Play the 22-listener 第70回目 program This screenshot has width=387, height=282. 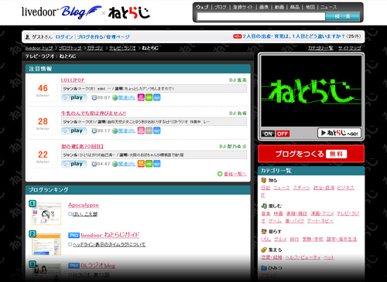(74, 164)
